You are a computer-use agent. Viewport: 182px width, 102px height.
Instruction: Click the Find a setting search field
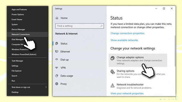(80, 26)
